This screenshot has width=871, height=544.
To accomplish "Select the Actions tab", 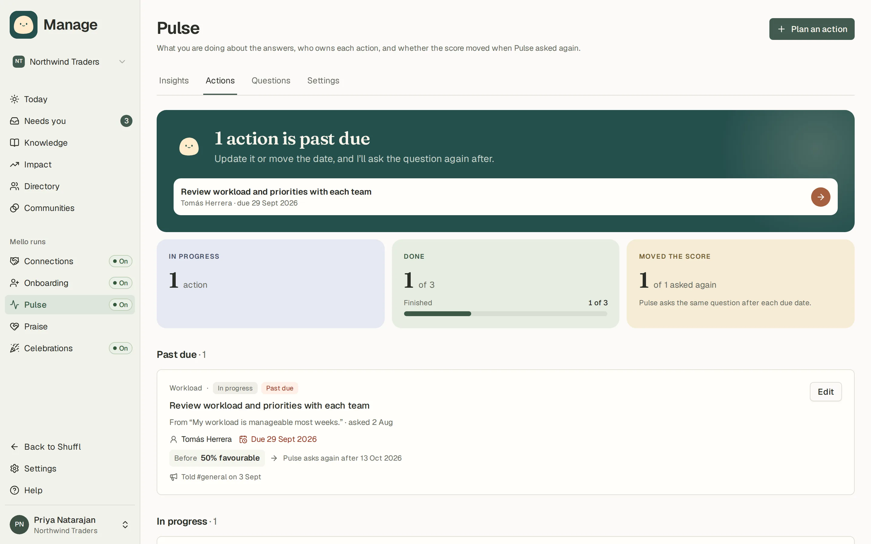I will [x=220, y=81].
